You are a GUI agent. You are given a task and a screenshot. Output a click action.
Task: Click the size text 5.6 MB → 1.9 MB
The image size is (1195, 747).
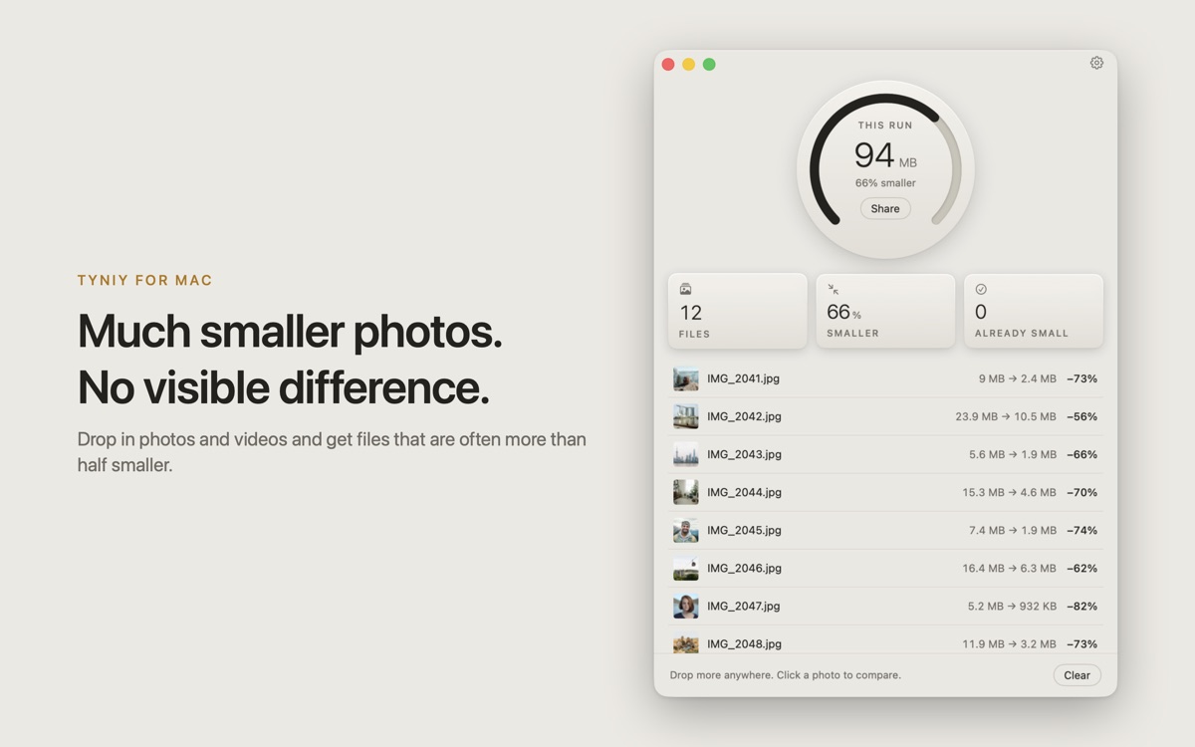[x=1013, y=454]
